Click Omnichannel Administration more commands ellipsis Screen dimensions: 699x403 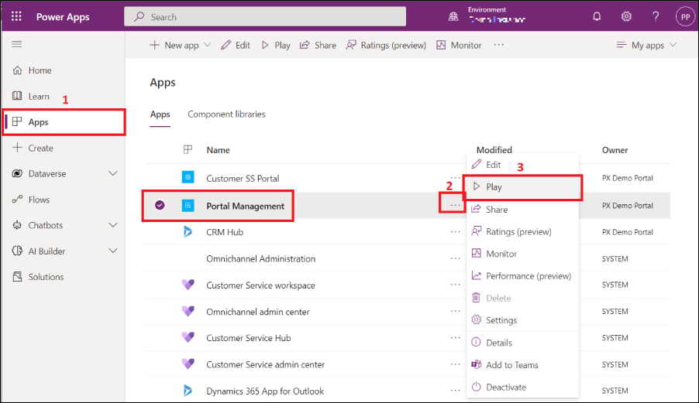coord(455,258)
